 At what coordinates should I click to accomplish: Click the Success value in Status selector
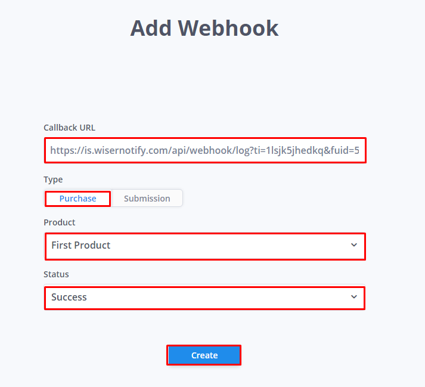pyautogui.click(x=69, y=297)
